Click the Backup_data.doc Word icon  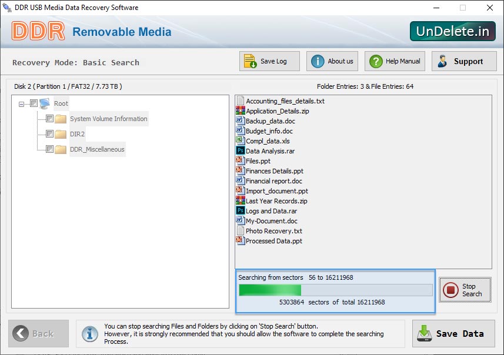point(241,121)
